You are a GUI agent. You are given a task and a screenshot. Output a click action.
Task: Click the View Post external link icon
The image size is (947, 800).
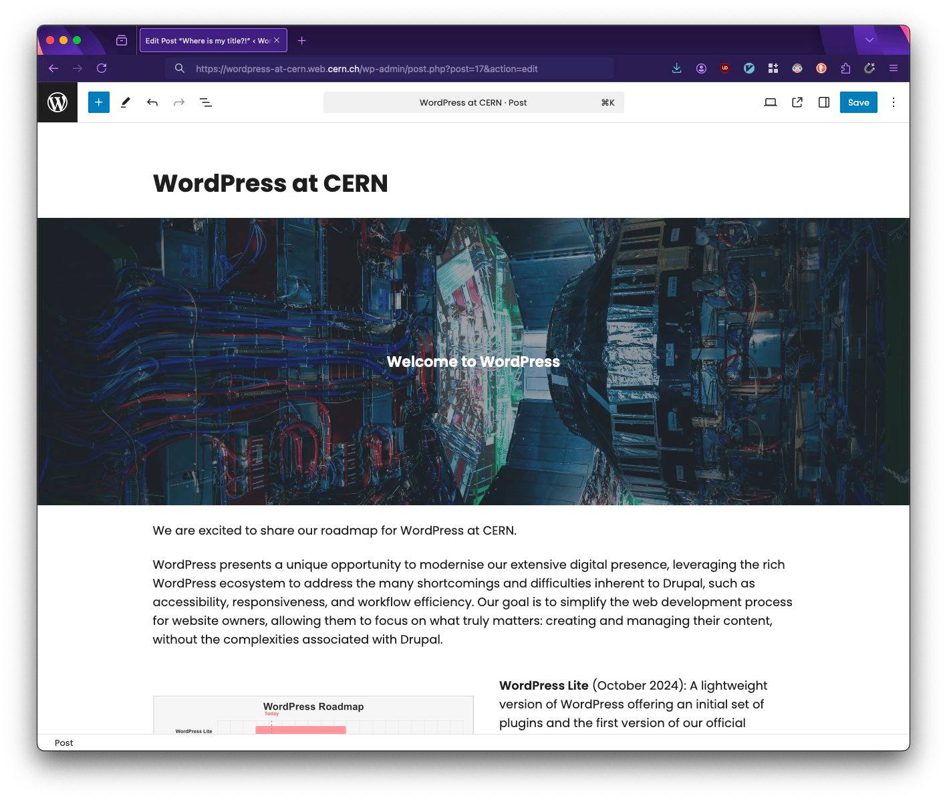click(x=797, y=102)
